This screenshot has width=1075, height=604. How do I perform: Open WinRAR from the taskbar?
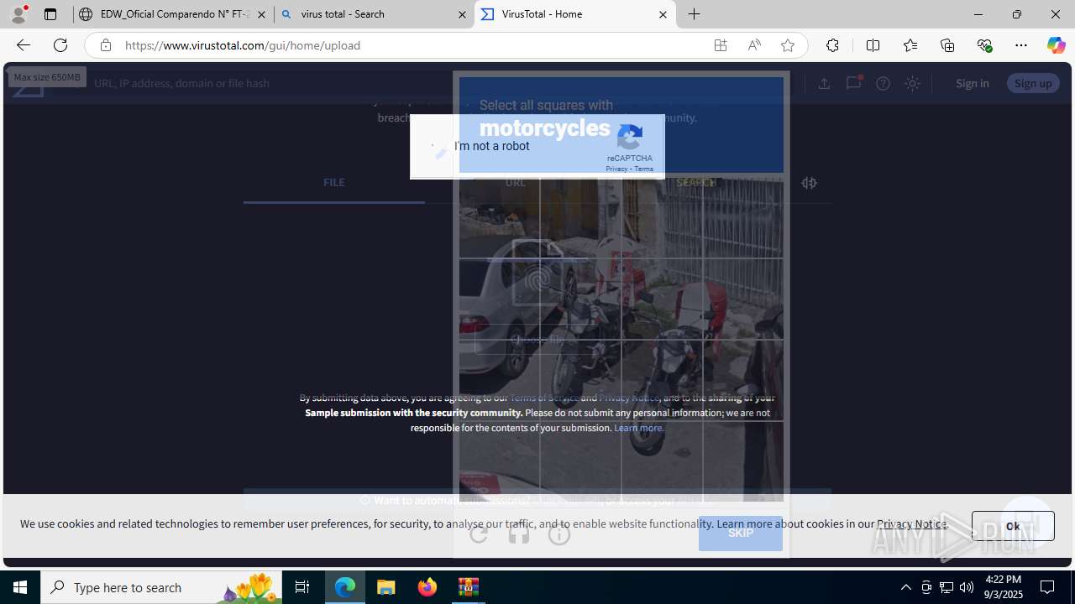click(x=469, y=587)
